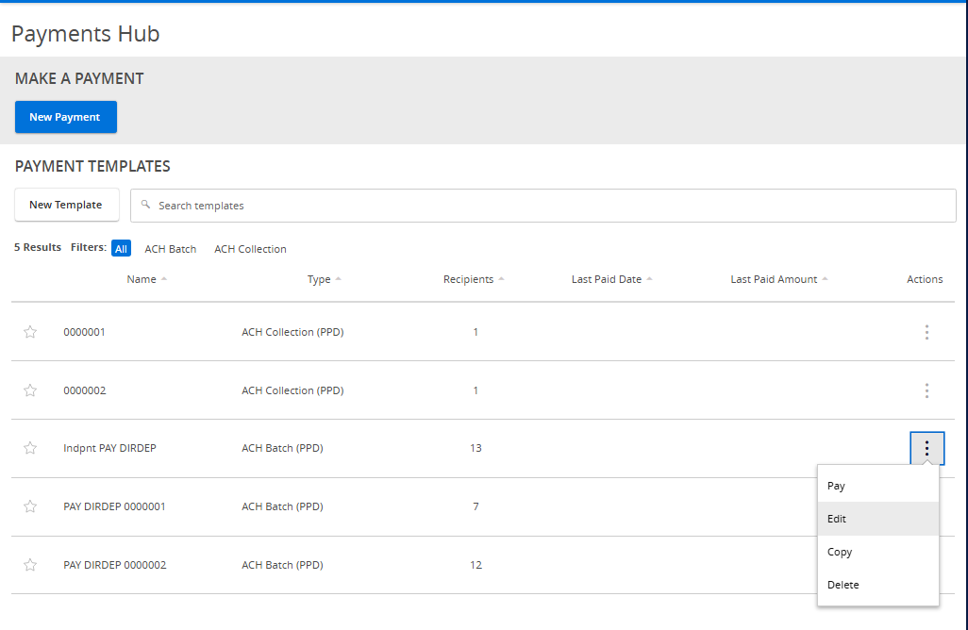Sort using the Recipients column arrow
This screenshot has width=968, height=630.
501,278
